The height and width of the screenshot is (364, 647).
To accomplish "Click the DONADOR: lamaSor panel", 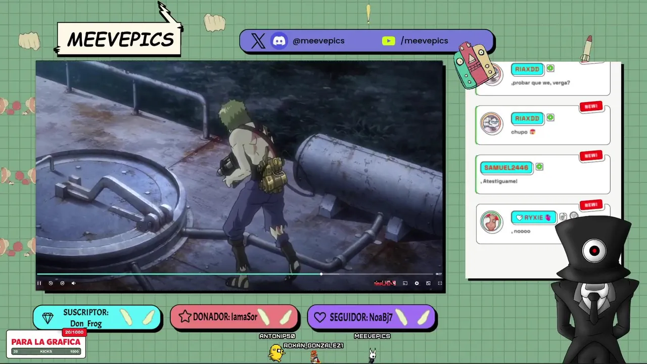I will coord(234,317).
